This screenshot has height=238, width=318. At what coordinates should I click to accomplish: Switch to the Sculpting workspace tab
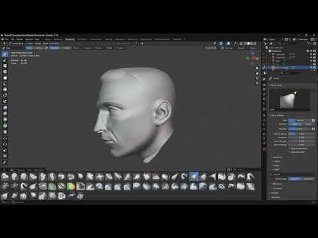click(x=70, y=40)
